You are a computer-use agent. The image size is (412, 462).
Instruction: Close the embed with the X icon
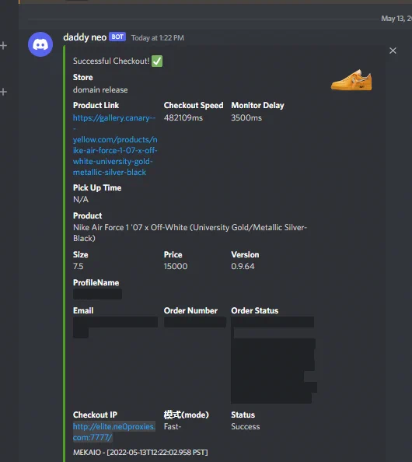393,51
